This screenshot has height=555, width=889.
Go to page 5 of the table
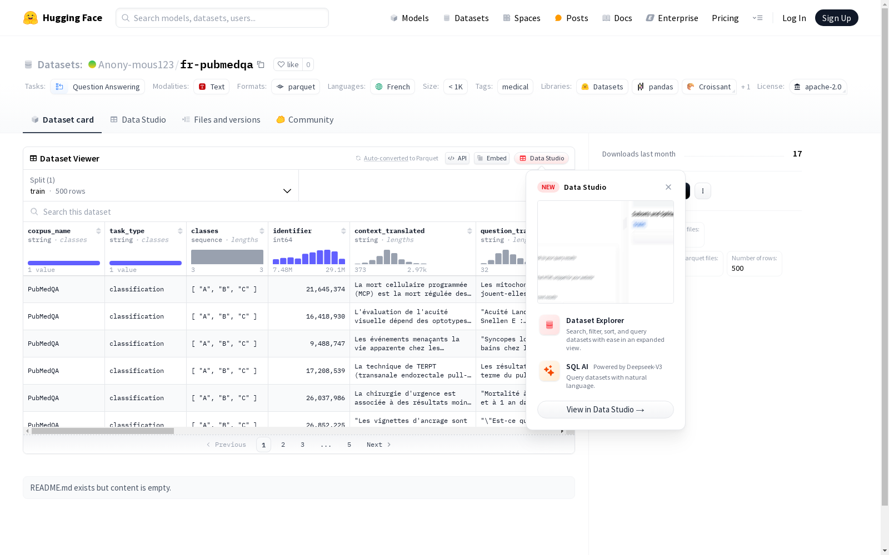pyautogui.click(x=349, y=445)
